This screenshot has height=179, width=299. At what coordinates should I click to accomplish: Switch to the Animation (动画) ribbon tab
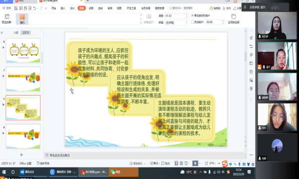[91, 8]
